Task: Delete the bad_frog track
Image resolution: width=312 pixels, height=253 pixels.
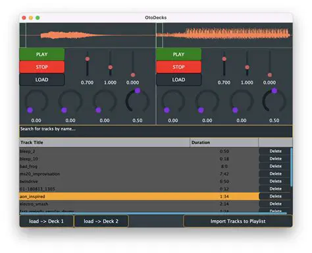Action: (275, 166)
